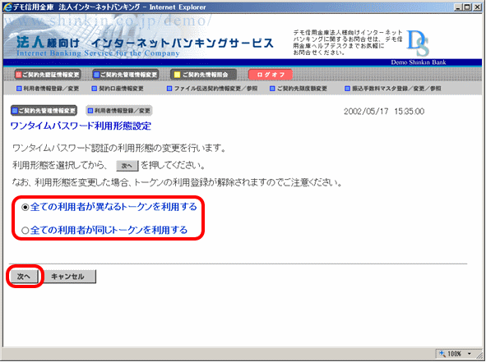Image resolution: width=486 pixels, height=362 pixels.
Task: Minimize the Internet Explorer window
Action: (x=458, y=7)
